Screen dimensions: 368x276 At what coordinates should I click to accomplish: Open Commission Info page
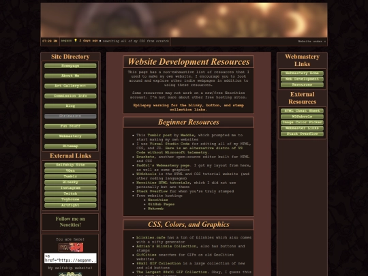coord(70,96)
